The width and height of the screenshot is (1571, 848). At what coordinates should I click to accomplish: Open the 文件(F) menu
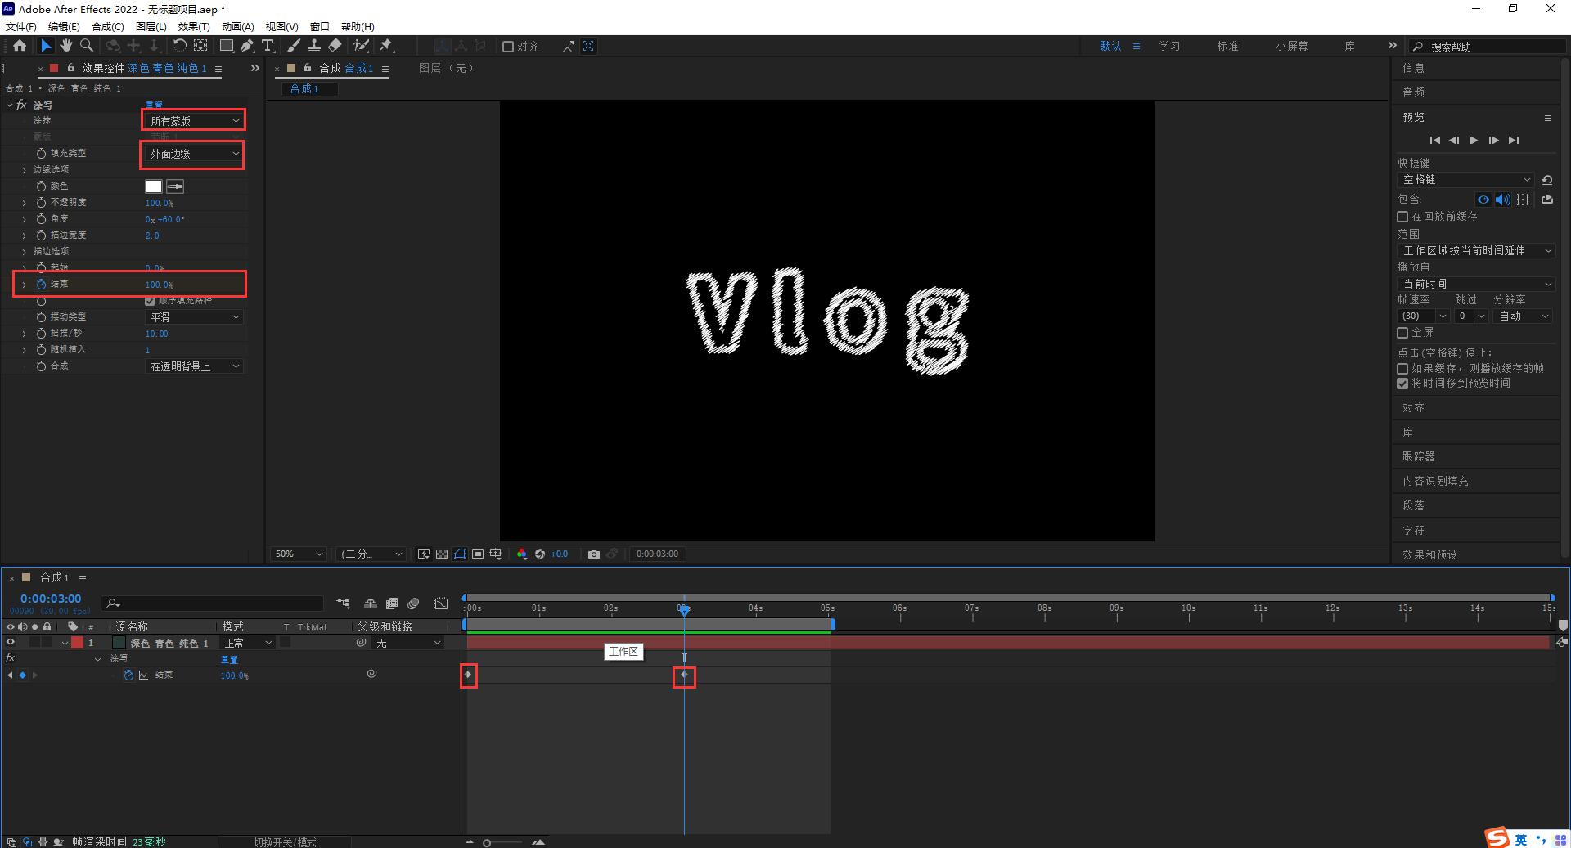point(21,26)
